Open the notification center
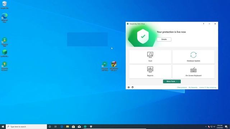Viewport: 230px width, 129px height. click(226, 126)
